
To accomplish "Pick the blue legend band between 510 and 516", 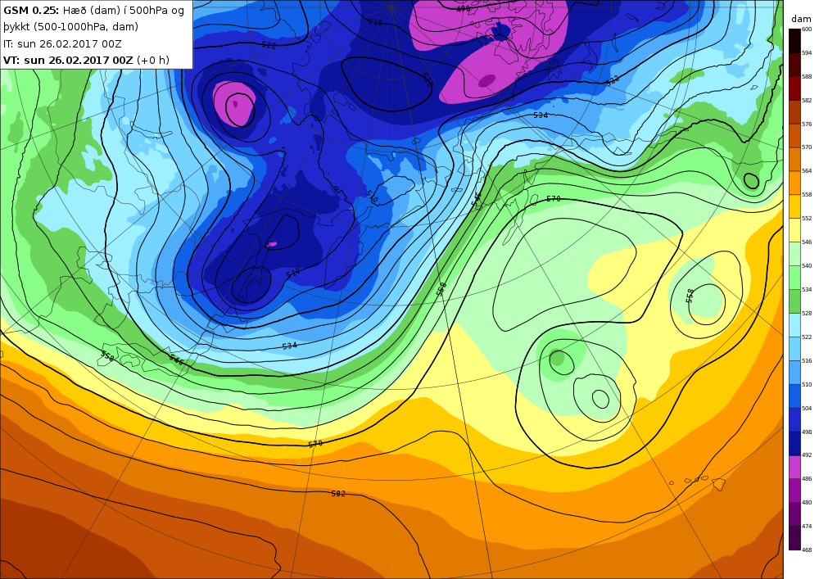I will point(794,373).
